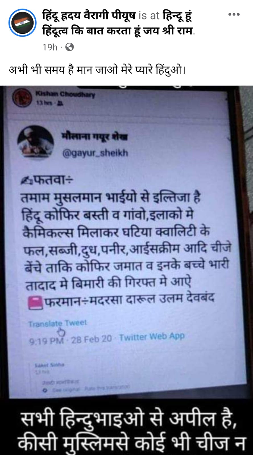This screenshot has height=455, width=253.
Task: Click the pink book emoji before फरमान
Action: click(36, 303)
